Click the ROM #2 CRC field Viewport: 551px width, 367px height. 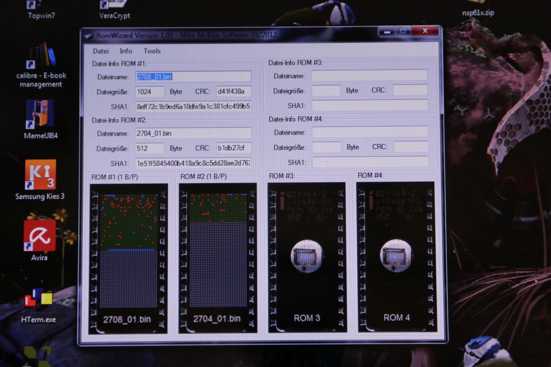click(x=234, y=148)
